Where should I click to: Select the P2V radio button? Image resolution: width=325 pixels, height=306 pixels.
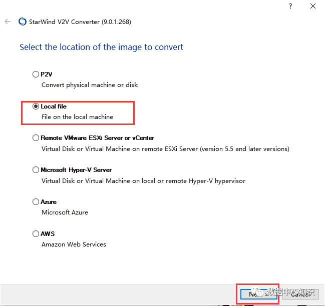pyautogui.click(x=36, y=74)
